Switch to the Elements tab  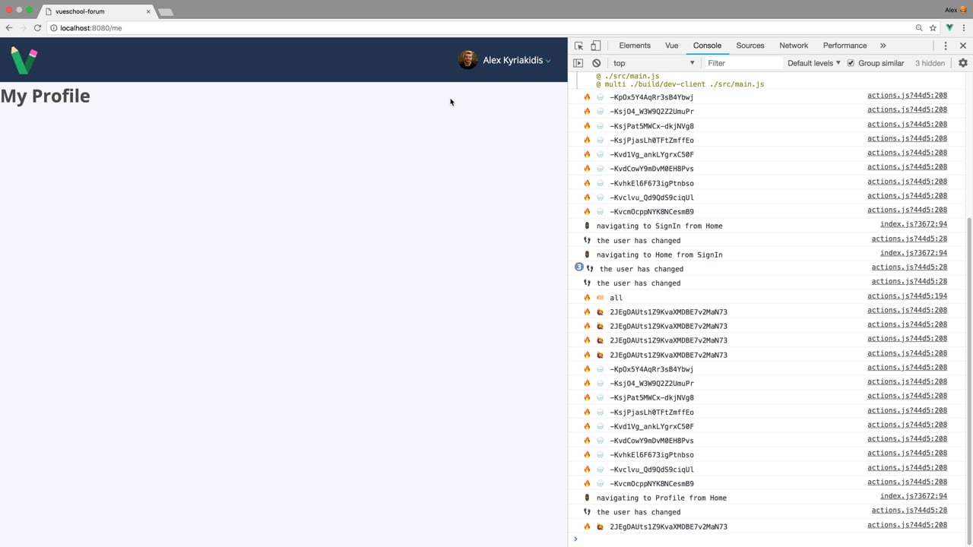point(635,46)
